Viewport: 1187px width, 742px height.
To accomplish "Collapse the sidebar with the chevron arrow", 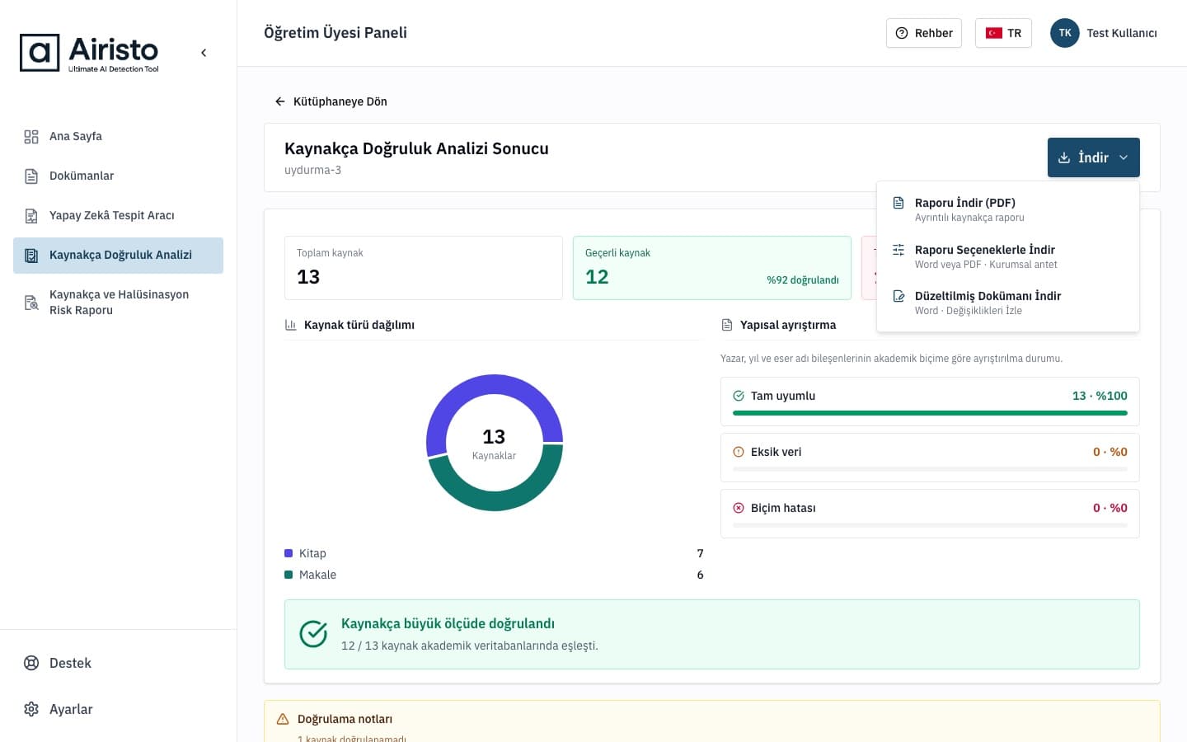I will tap(204, 53).
